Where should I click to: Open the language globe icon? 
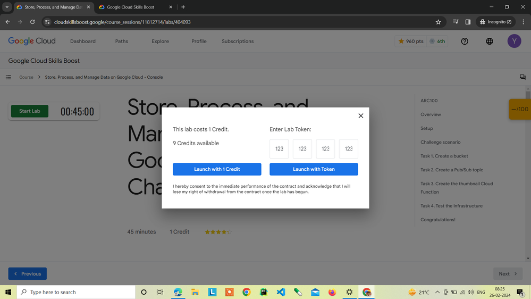(490, 41)
